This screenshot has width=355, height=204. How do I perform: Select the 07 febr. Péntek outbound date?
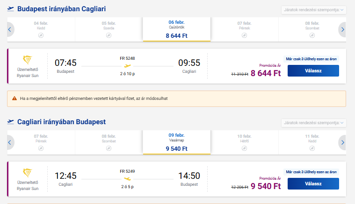tap(244, 29)
